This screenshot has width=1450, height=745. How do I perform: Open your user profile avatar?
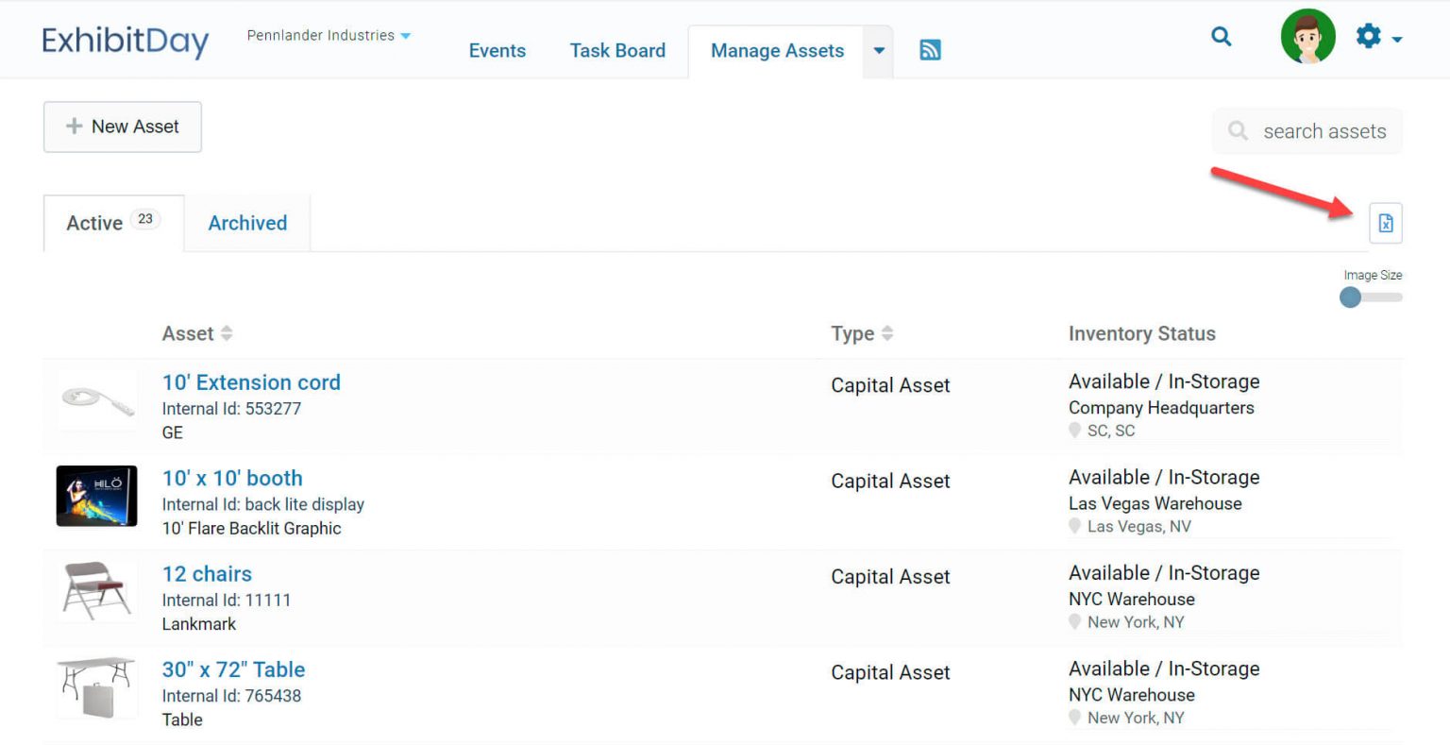point(1307,38)
